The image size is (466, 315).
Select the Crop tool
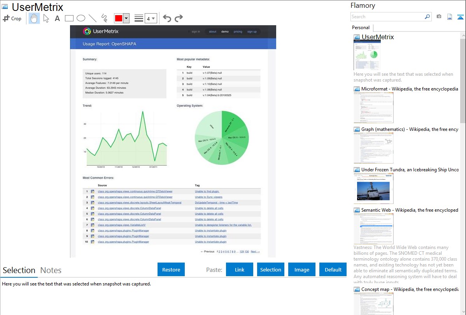point(12,18)
